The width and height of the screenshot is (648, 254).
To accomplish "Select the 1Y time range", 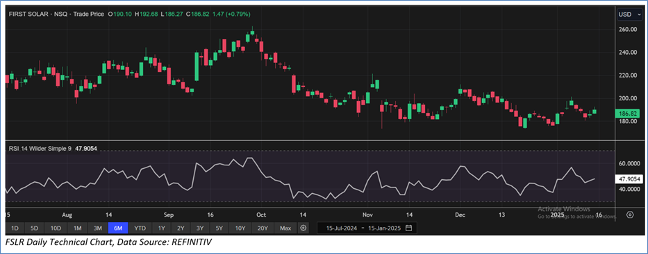I will click(x=162, y=228).
